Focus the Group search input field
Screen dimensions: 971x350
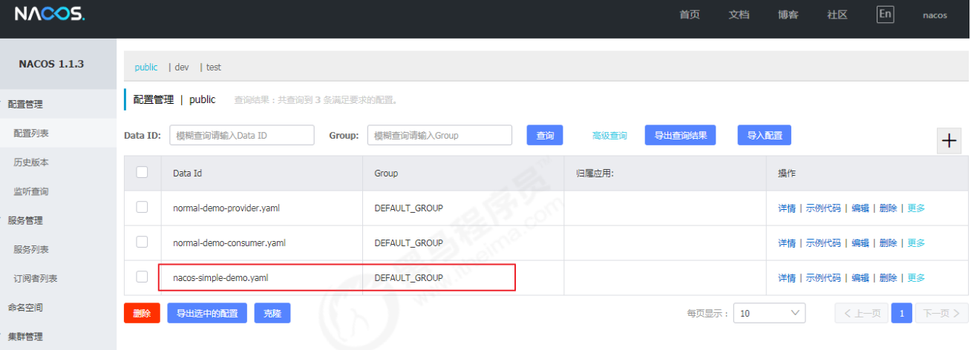pos(440,135)
